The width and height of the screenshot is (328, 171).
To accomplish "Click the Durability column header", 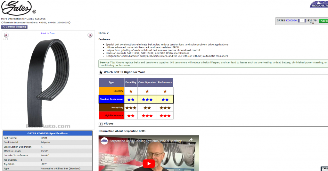I will 131,82.
